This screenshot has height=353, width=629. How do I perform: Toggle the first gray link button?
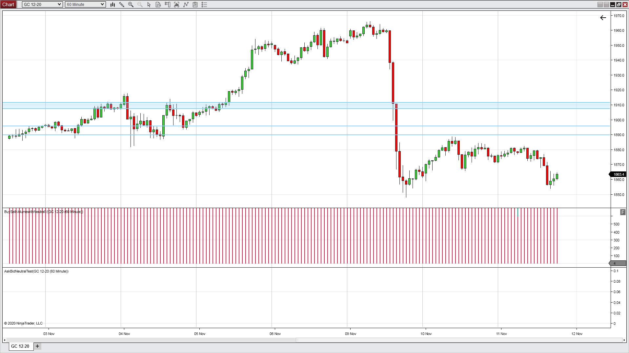600,5
